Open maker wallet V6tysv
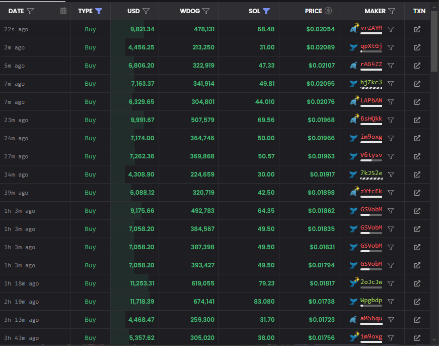This screenshot has height=346, width=439. [x=371, y=155]
